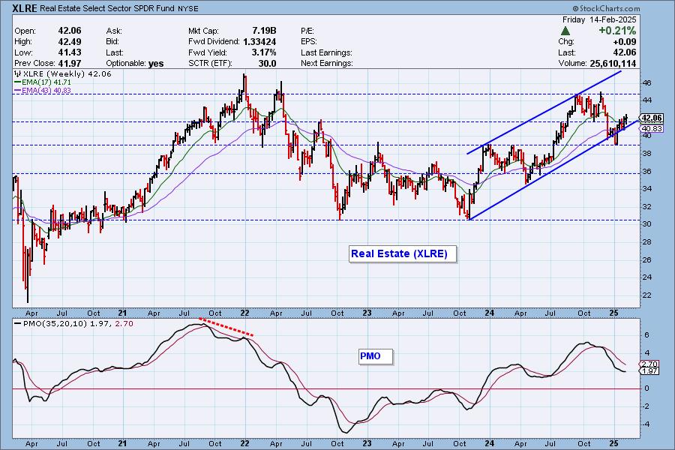675x450 pixels.
Task: Click the Low price value 41.43
Action: (70, 52)
